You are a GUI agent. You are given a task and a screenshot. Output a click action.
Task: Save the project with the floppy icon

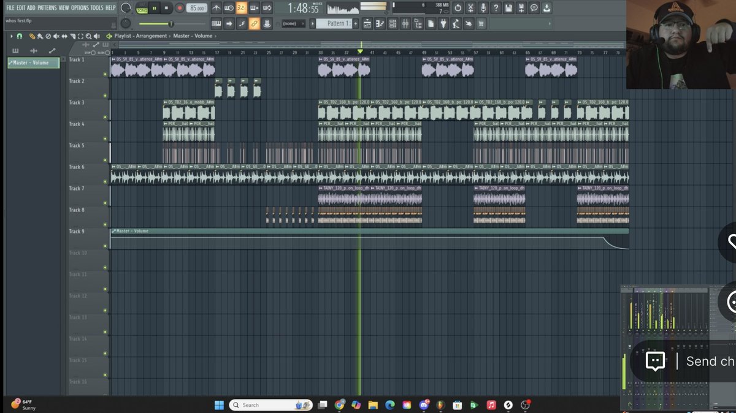coord(508,8)
